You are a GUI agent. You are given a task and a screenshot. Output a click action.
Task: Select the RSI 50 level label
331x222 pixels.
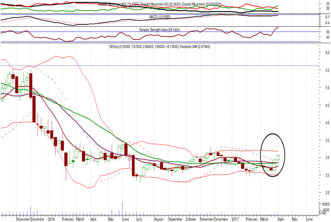click(x=327, y=32)
